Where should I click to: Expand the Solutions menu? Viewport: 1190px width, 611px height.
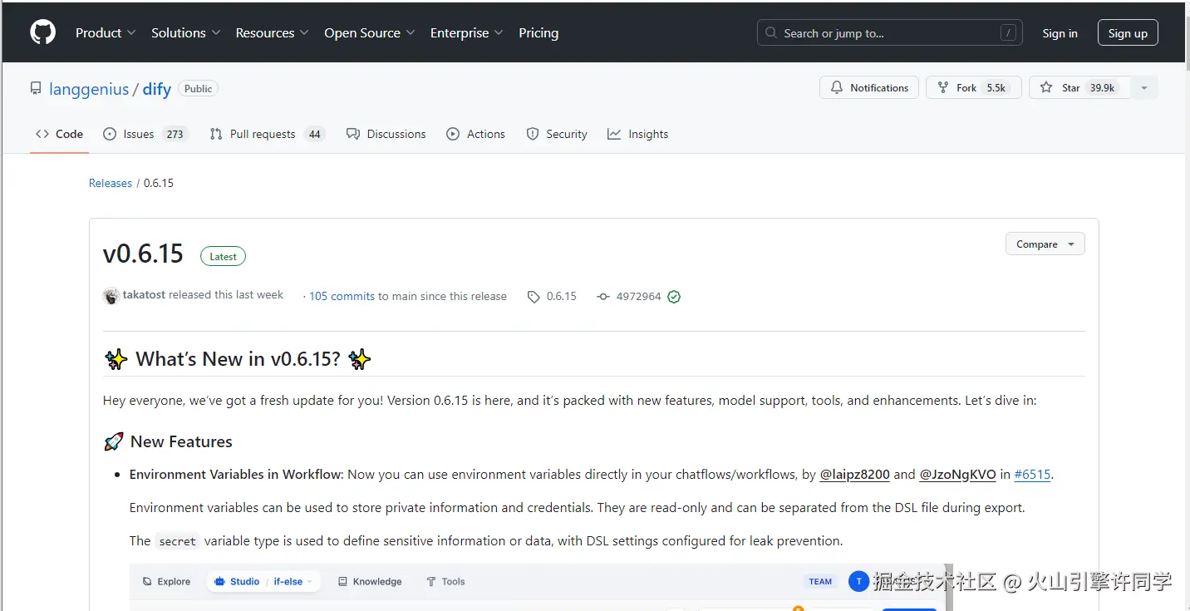185,32
